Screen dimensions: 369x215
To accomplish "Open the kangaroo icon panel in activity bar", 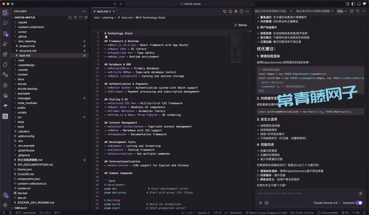I will [5, 106].
